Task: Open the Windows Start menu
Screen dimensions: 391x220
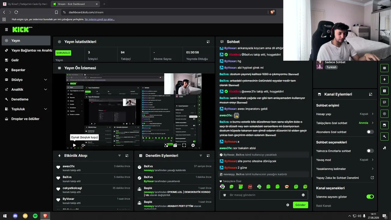Action: coord(5,216)
